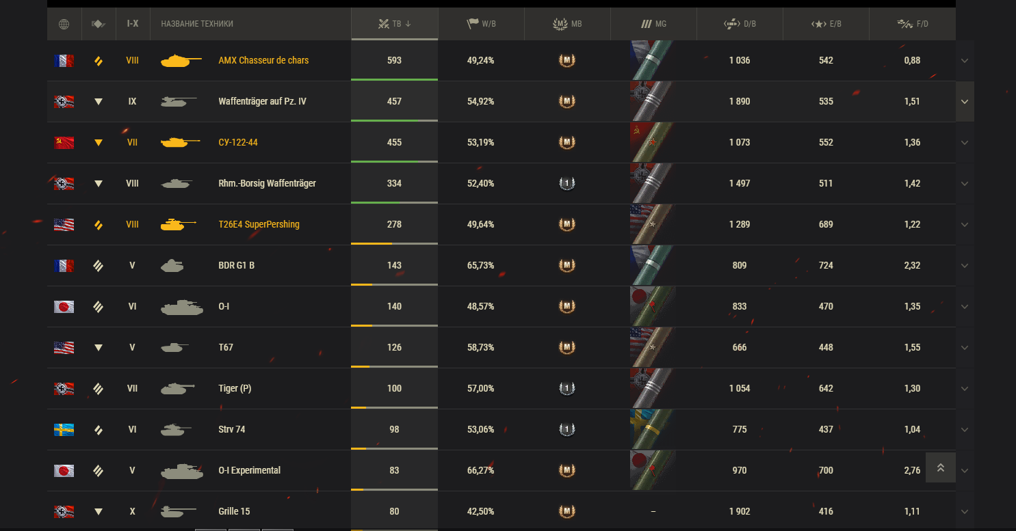Image resolution: width=1016 pixels, height=531 pixels.
Task: Click the O-I heavy tank silhouette icon
Action: tap(181, 307)
